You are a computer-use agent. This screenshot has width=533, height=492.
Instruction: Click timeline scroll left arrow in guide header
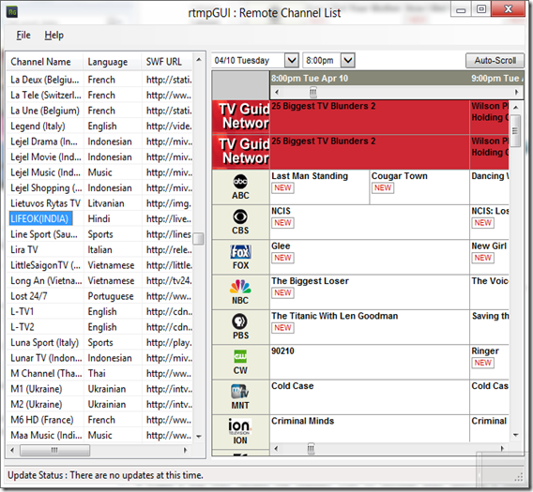(277, 92)
